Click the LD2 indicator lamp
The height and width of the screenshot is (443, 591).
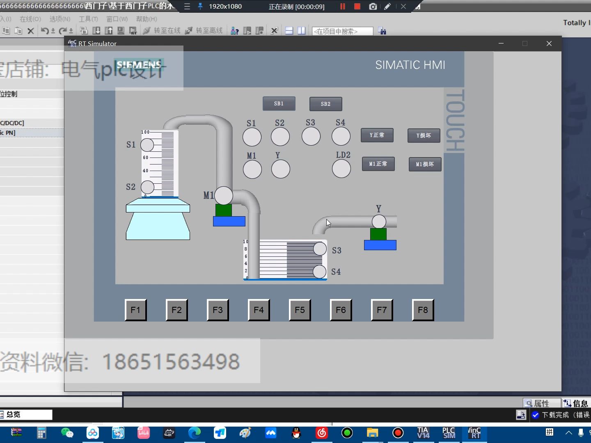point(341,169)
